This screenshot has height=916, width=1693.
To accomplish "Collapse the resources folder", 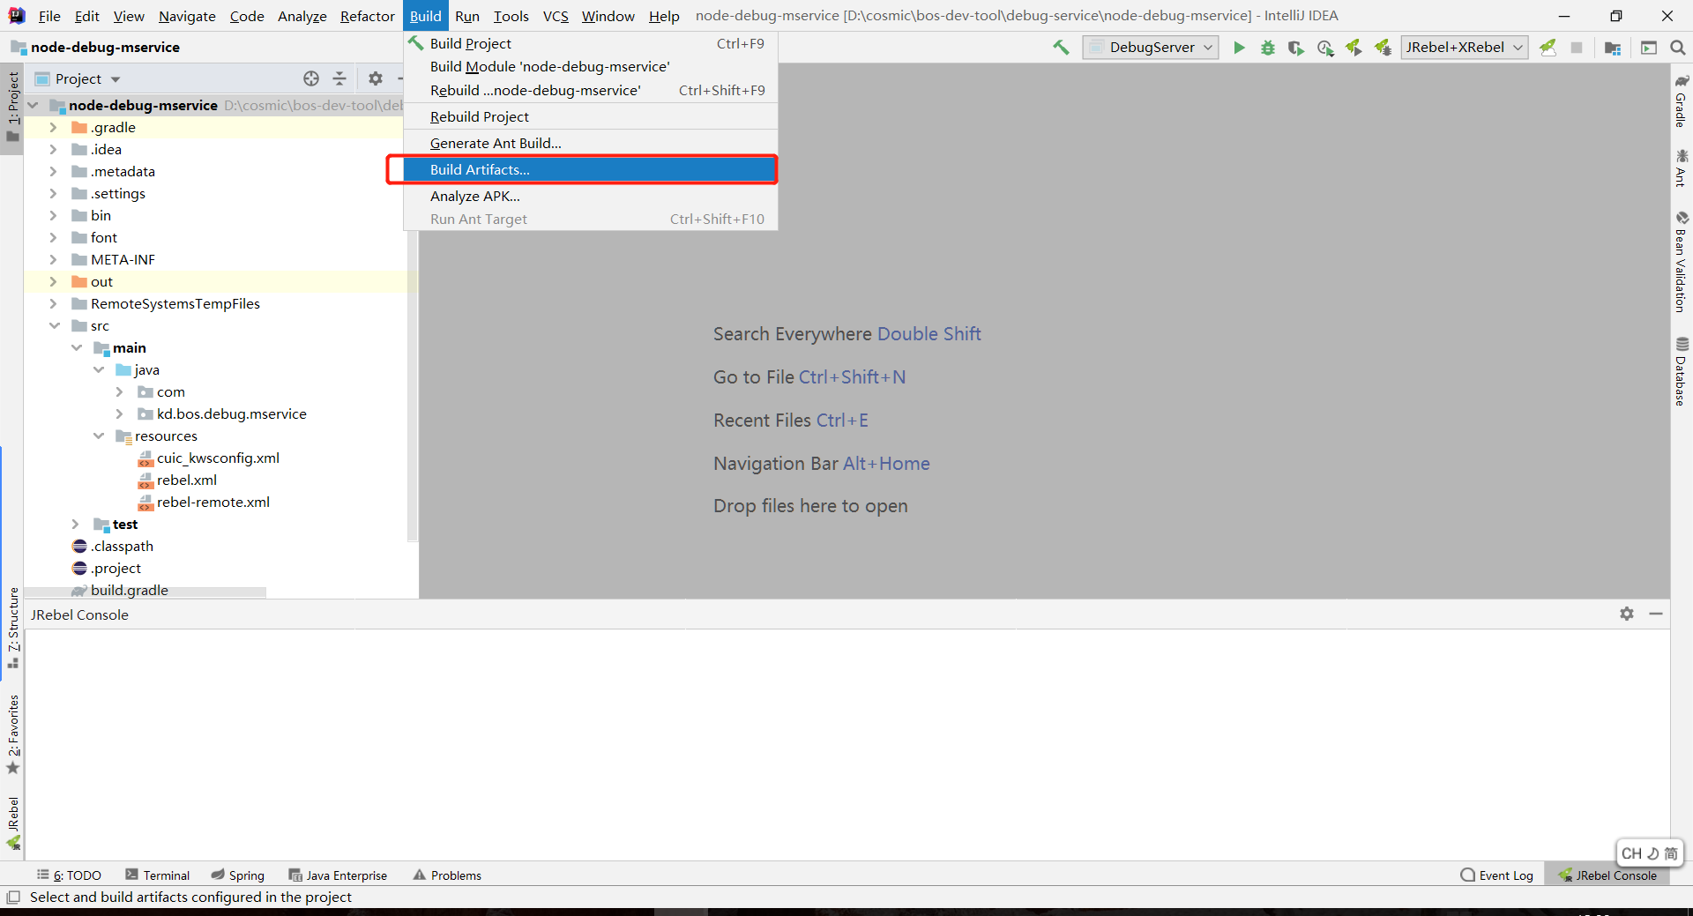I will pos(98,436).
